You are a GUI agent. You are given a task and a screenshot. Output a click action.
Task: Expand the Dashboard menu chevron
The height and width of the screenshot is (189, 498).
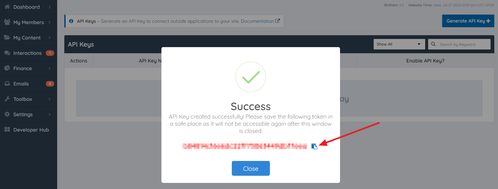tap(49, 7)
